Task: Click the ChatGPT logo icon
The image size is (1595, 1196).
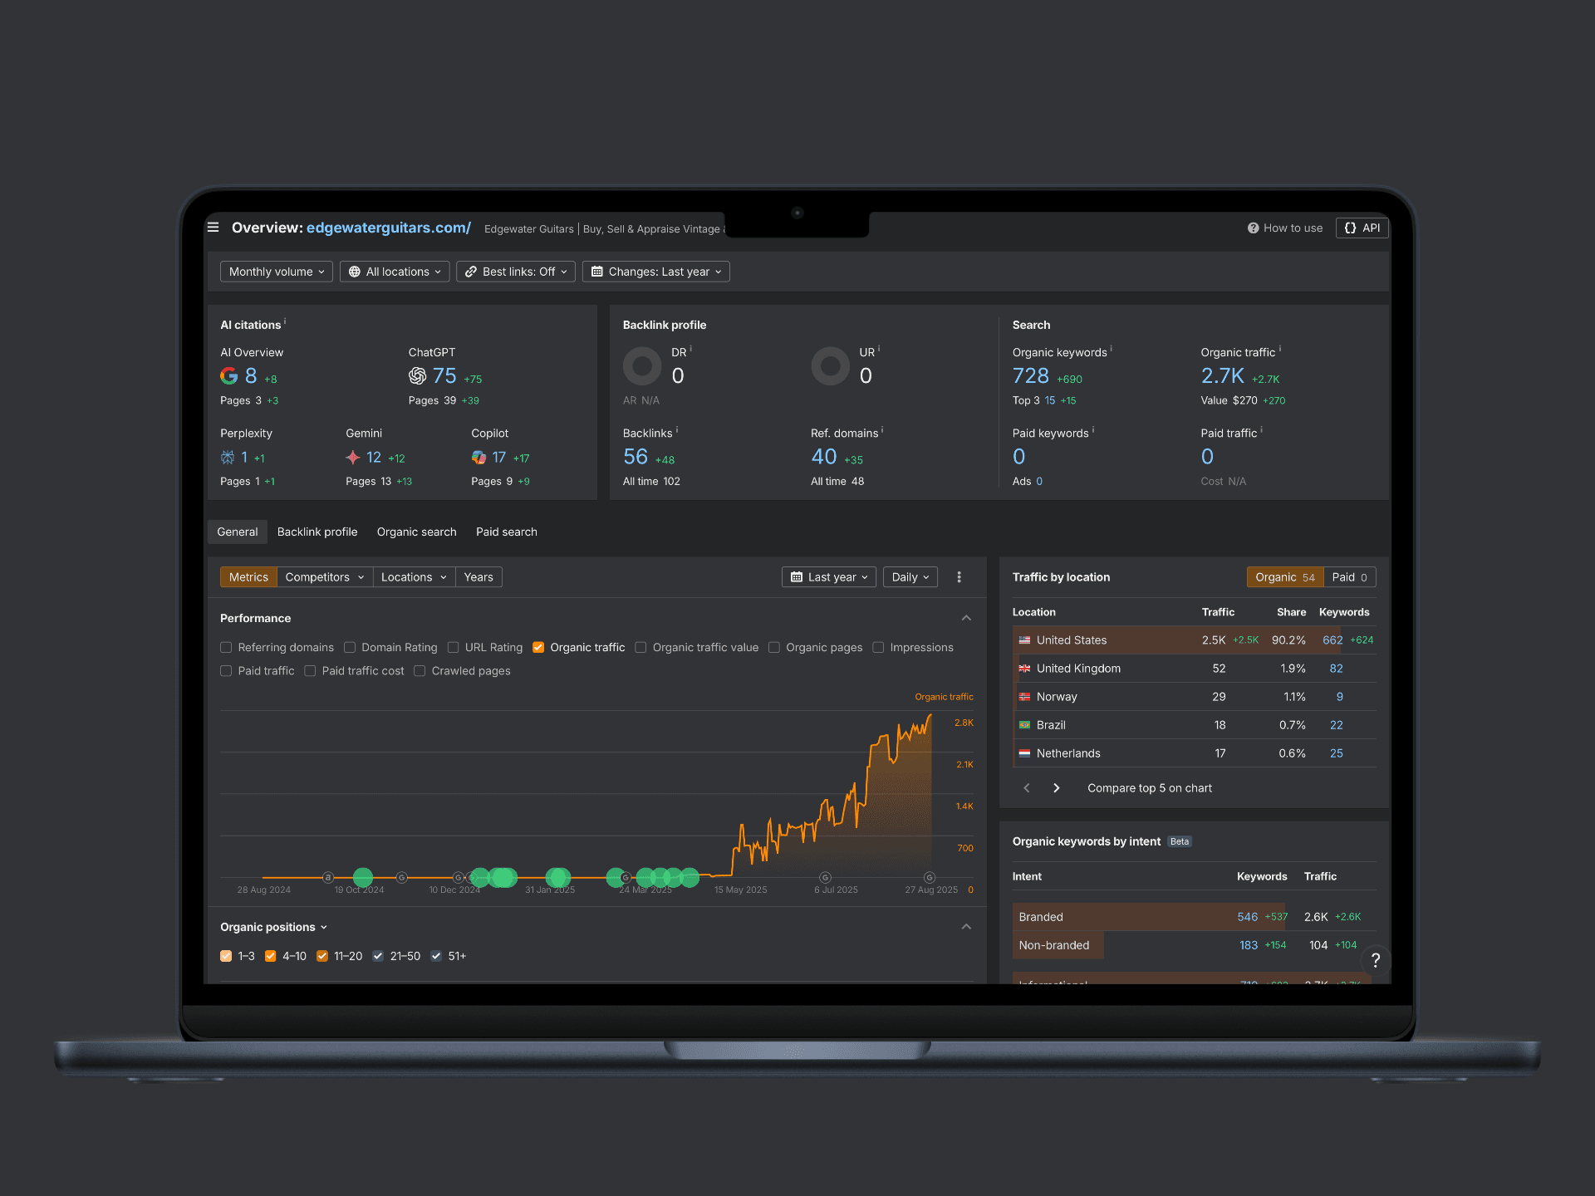Action: pos(417,376)
